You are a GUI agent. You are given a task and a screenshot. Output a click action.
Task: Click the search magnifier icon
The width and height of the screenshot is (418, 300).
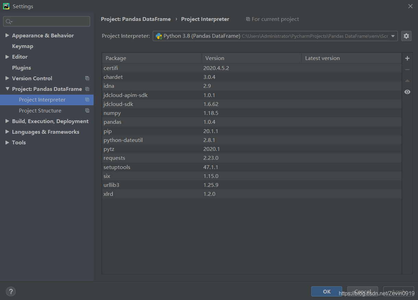click(9, 22)
